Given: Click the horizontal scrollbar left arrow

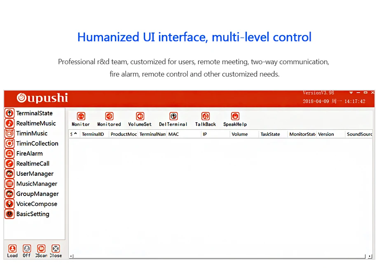Looking at the screenshot, I should [71, 256].
